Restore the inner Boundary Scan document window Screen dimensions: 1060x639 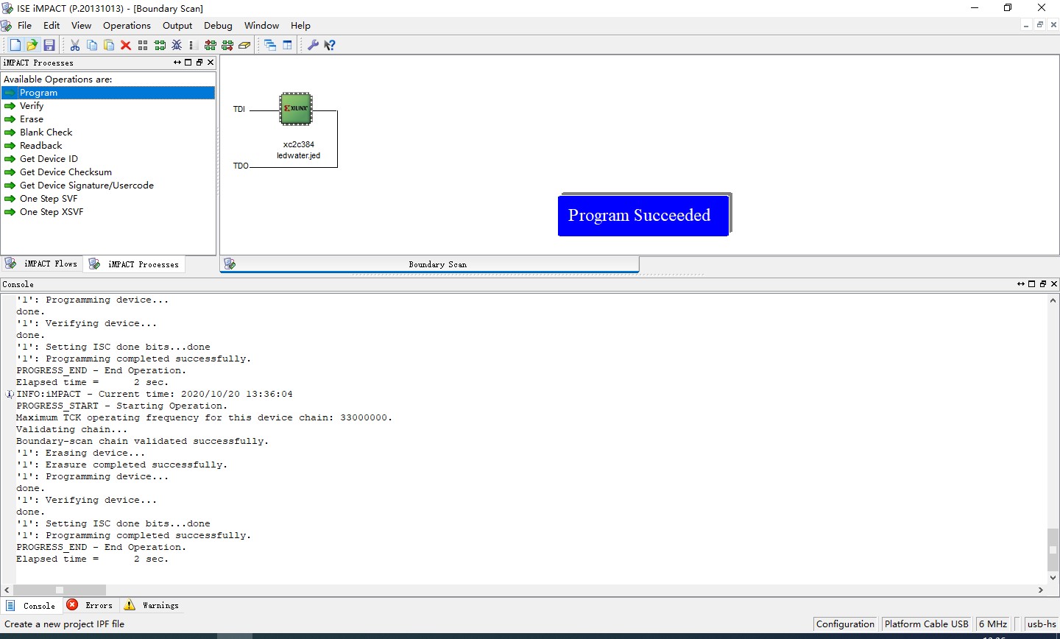pyautogui.click(x=1040, y=25)
